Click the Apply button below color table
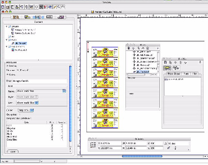208x165 pixels. (13, 151)
